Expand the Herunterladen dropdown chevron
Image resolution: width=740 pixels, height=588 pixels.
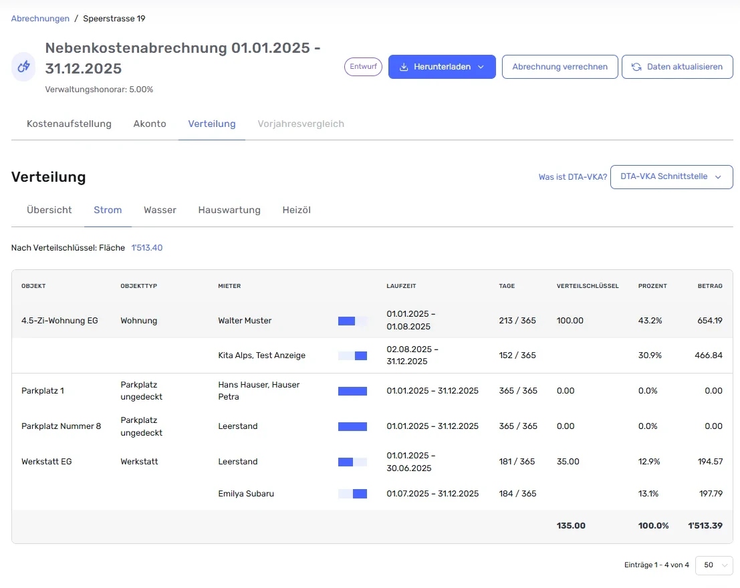[481, 67]
